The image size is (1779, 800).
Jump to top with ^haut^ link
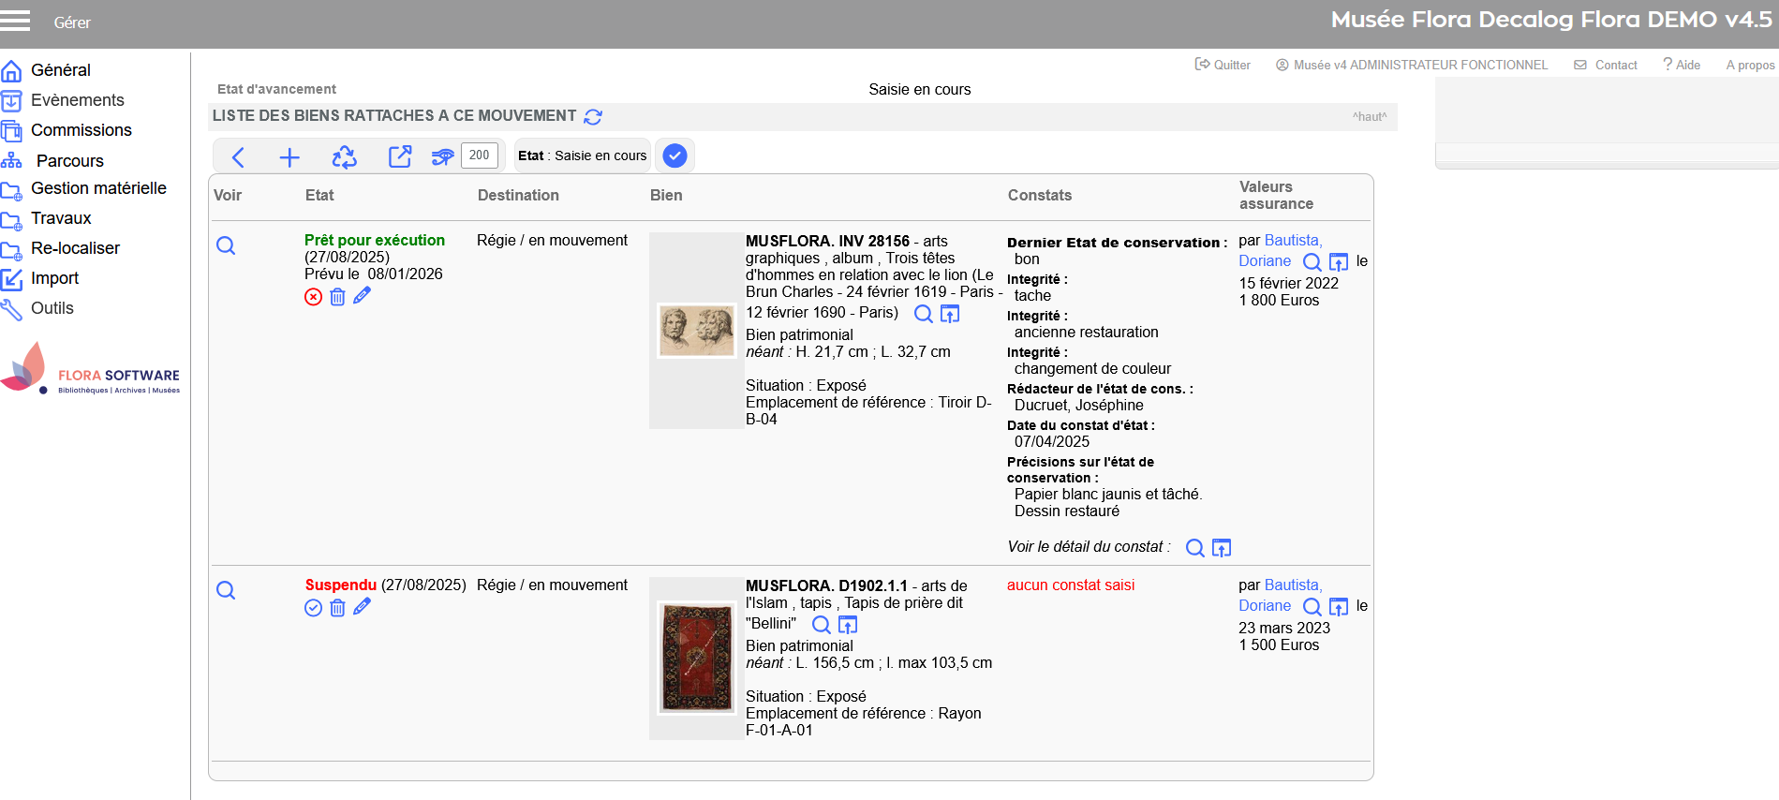(1369, 117)
